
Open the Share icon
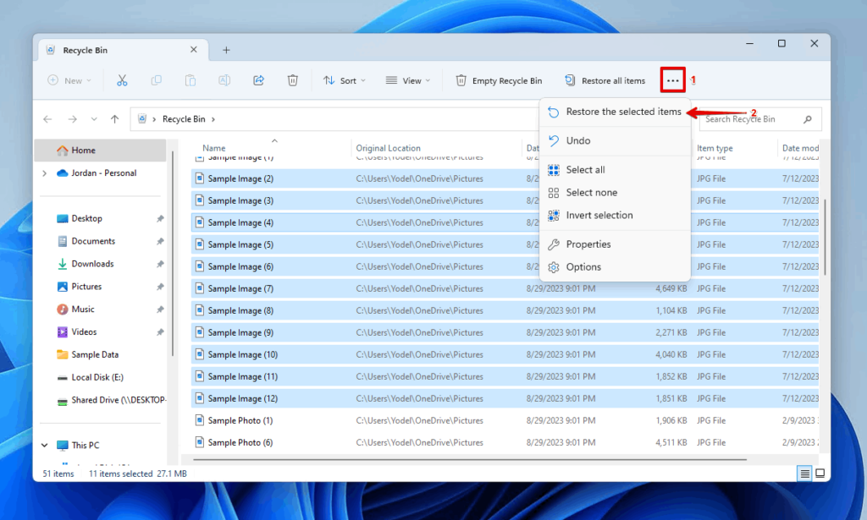[x=258, y=79]
